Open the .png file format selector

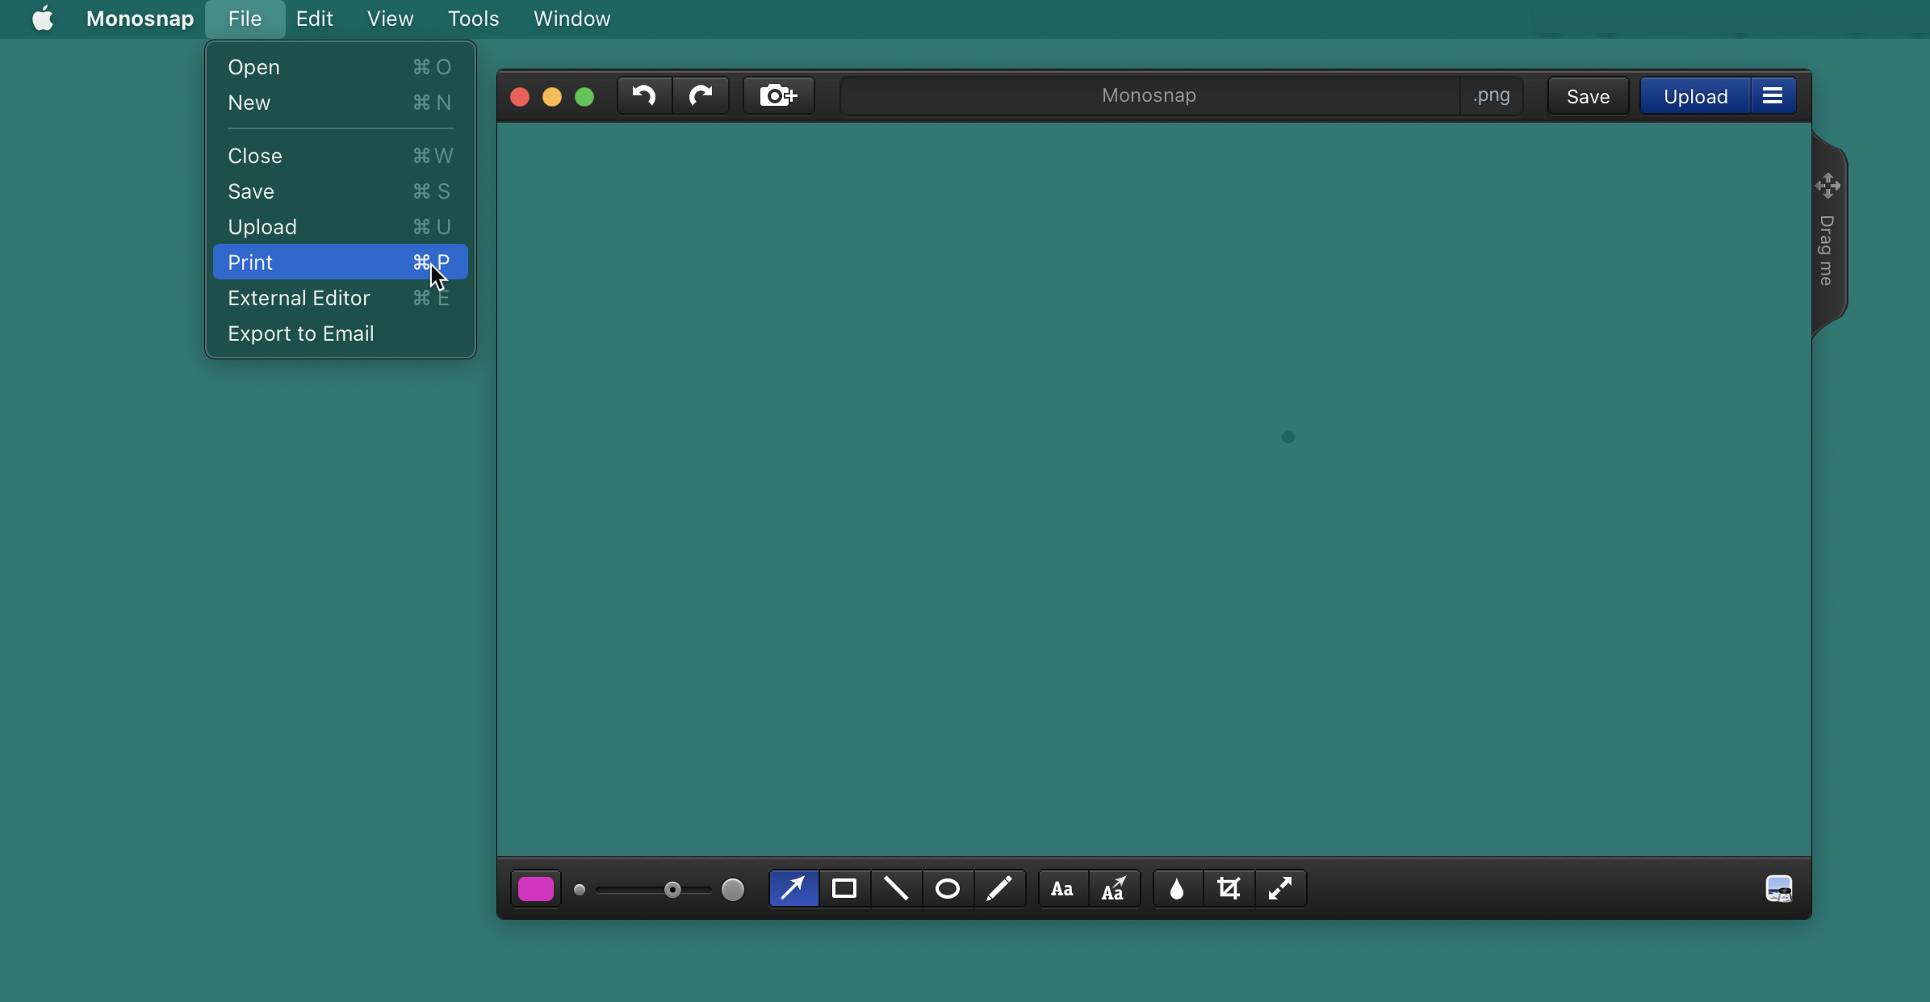tap(1491, 96)
